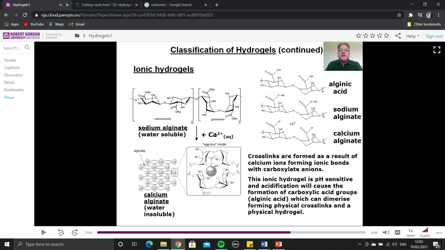Open playback Speed 1x selector
This screenshot has height=250, width=445.
coord(410,233)
